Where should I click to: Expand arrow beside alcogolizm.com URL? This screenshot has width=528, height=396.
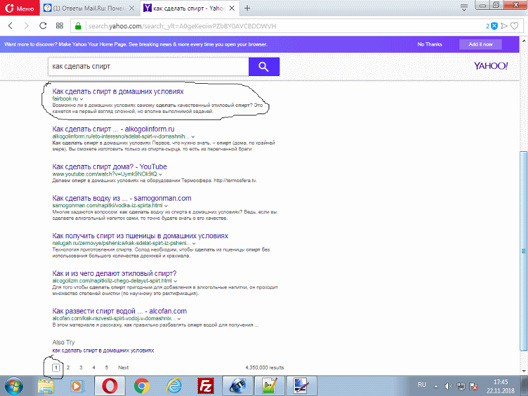[x=176, y=281]
